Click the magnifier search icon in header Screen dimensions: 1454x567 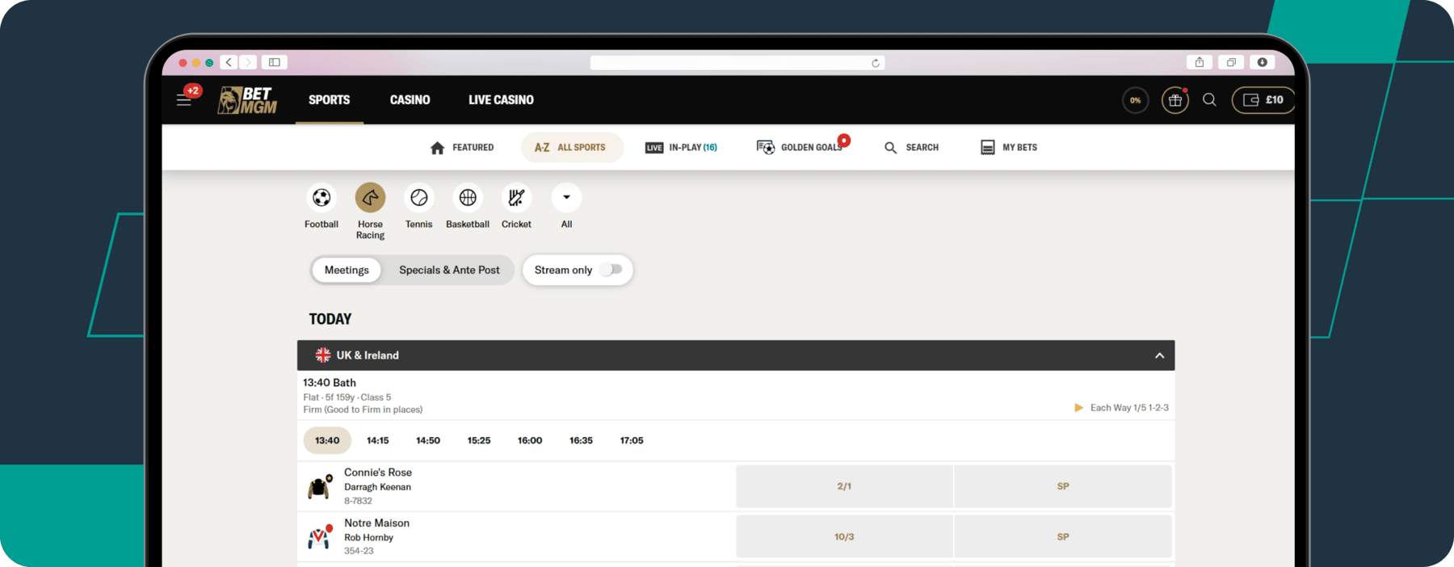pyautogui.click(x=1209, y=99)
